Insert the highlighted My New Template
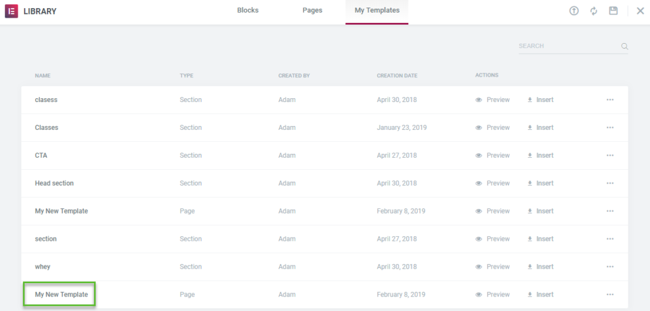The image size is (650, 311). [540, 295]
